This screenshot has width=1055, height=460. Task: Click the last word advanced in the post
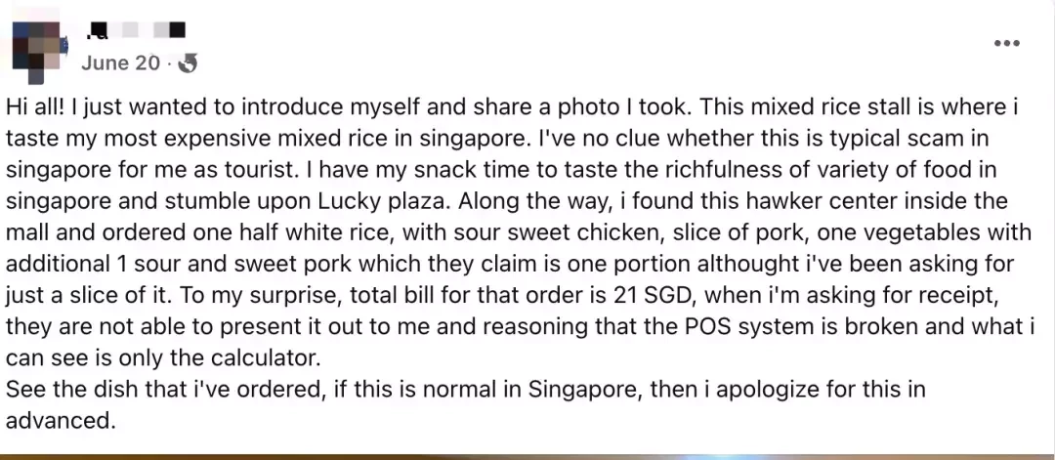58,421
